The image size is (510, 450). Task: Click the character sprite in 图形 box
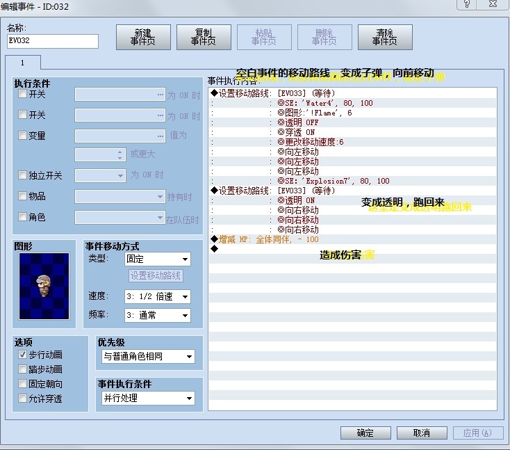pos(44,287)
